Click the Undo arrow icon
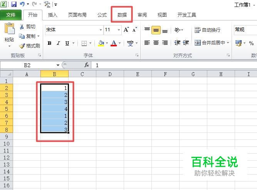The width and height of the screenshot is (257, 190). 22,4
